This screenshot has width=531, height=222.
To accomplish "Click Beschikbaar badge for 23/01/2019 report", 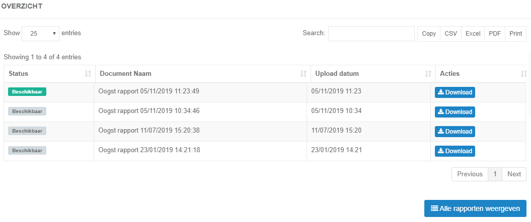I will 27,150.
